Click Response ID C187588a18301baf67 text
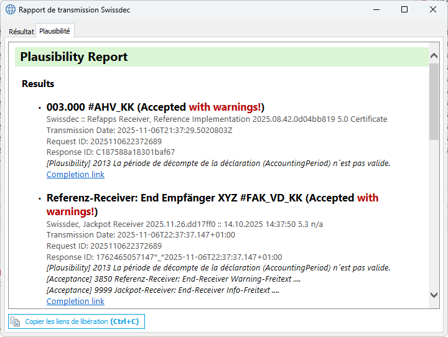448x337 pixels. [111, 152]
